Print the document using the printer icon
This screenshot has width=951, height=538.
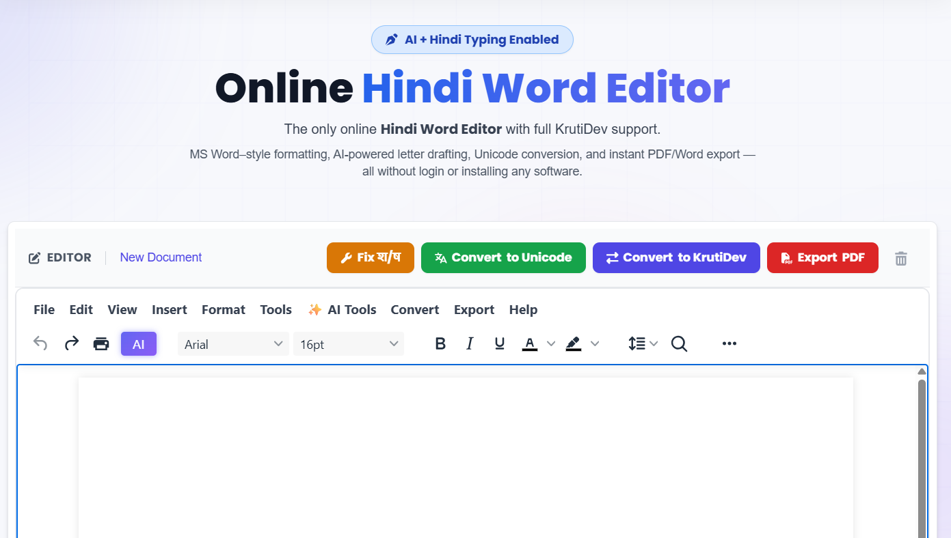tap(101, 343)
